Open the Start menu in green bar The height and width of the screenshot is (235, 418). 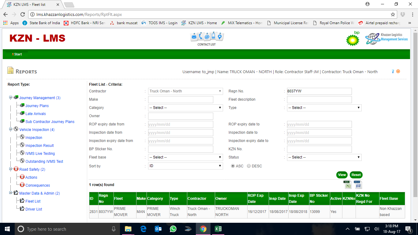tap(17, 54)
